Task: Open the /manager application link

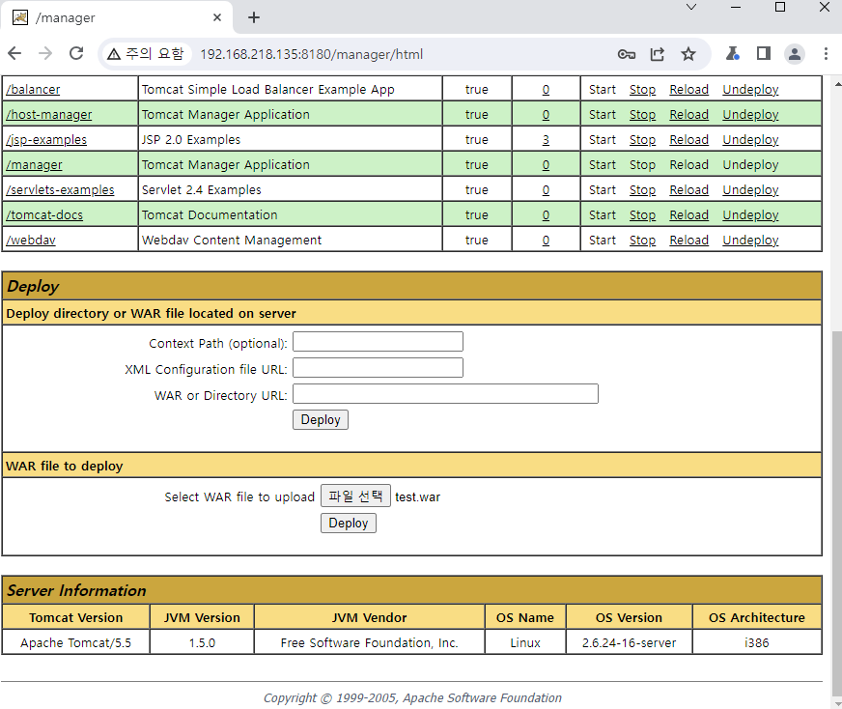Action: coord(34,165)
